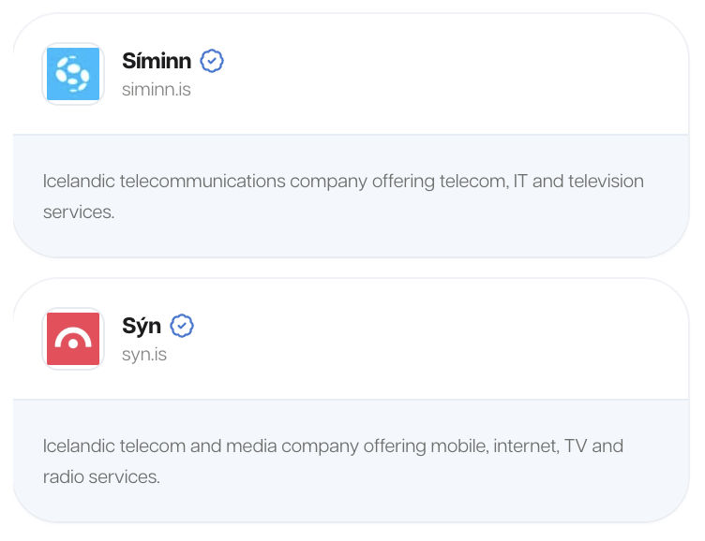Click the verified badge next to Síminn
Screen dimensions: 705x541
coord(212,61)
